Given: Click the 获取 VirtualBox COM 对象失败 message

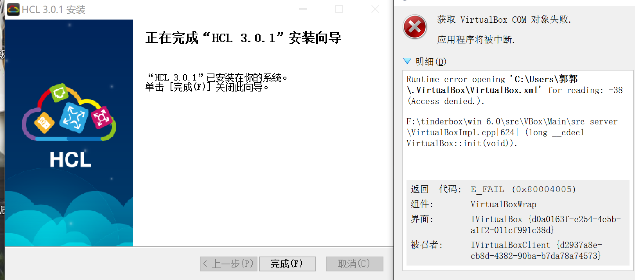Looking at the screenshot, I should point(504,20).
